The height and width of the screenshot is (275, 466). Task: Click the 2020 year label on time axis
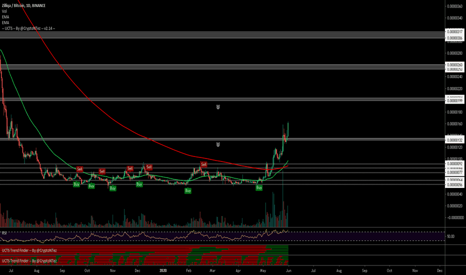[163, 270]
